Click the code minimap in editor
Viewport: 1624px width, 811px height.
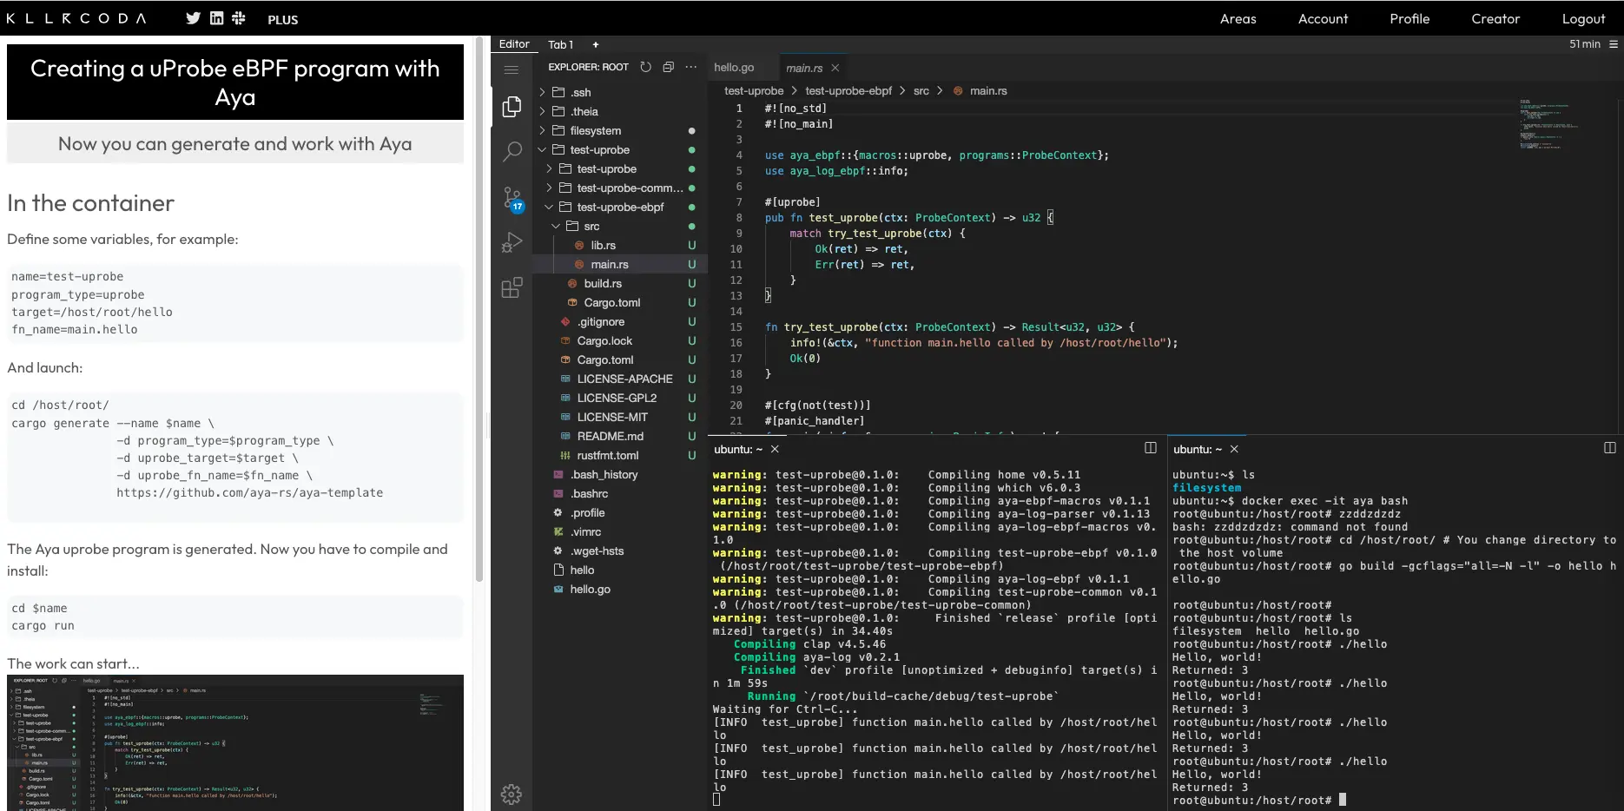[1551, 124]
